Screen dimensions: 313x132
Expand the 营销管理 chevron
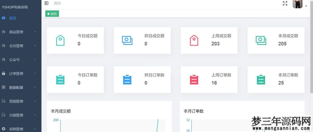(x=35, y=101)
